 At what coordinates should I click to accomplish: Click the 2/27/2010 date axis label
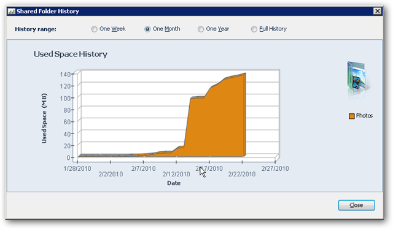point(275,168)
